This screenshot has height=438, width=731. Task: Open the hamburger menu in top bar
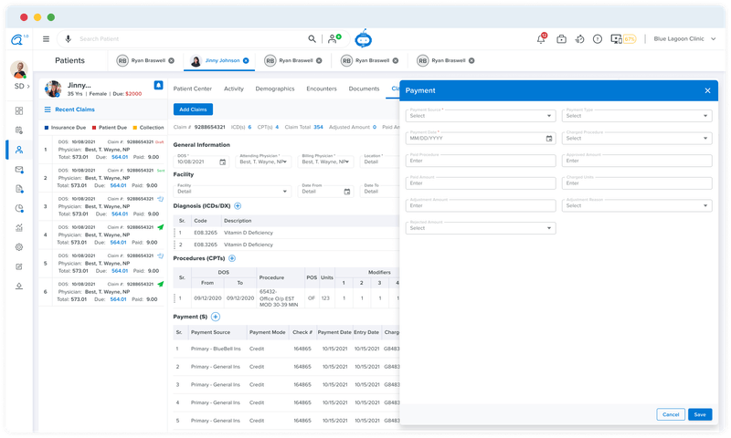pos(46,39)
